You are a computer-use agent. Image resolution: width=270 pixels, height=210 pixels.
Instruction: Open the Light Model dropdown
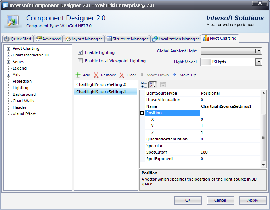point(259,62)
